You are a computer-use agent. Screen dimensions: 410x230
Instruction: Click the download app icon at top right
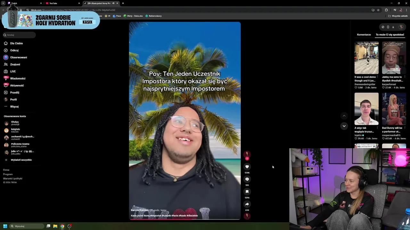pyautogui.click(x=393, y=27)
